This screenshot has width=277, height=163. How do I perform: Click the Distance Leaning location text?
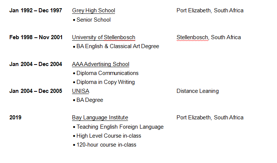coord(197,91)
